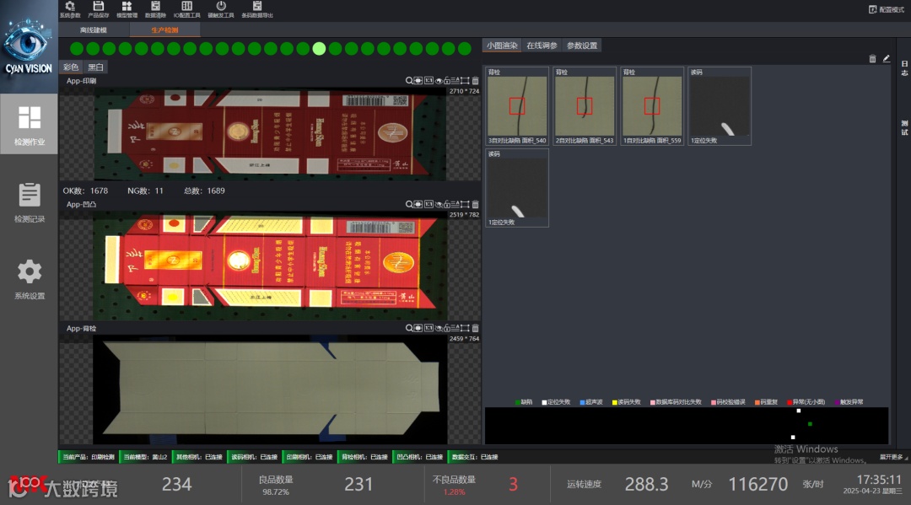The image size is (911, 505).
Task: Open the 测试 test side panel
Action: pyautogui.click(x=904, y=127)
